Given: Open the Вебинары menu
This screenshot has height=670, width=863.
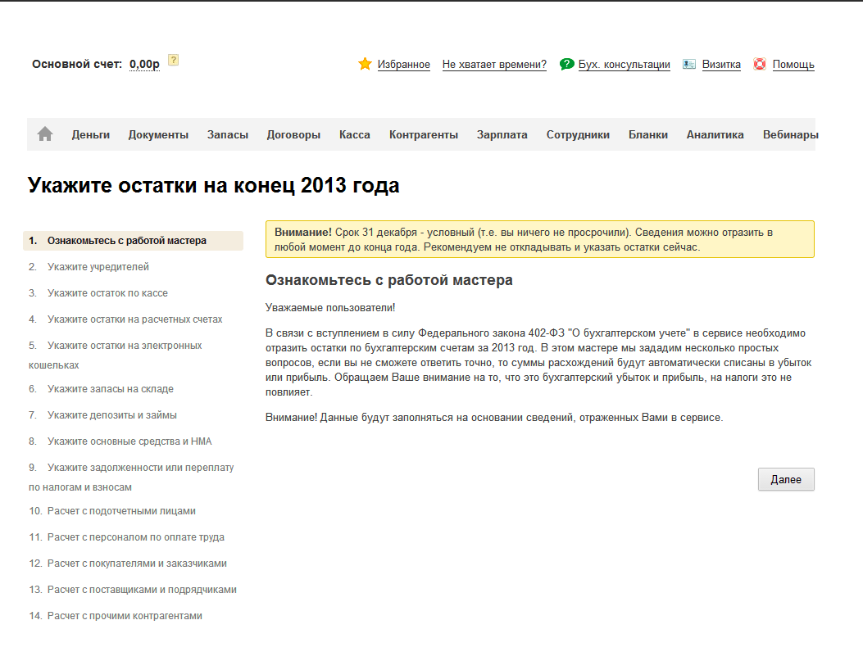Looking at the screenshot, I should [790, 135].
